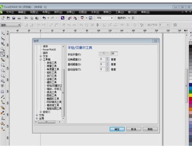
Task: Select the Crop tool in toolbox
Action: pos(3,44)
